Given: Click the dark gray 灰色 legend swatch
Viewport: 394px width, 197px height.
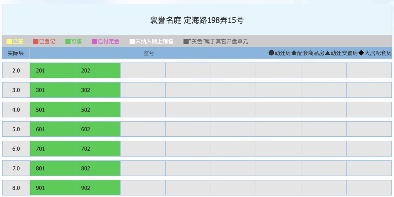Looking at the screenshot, I should 186,42.
